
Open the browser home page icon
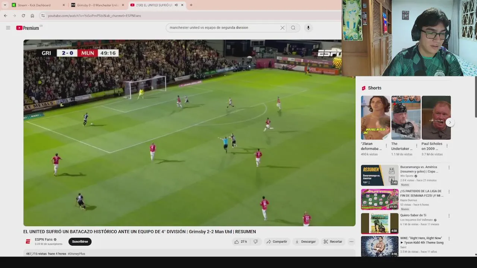click(32, 16)
